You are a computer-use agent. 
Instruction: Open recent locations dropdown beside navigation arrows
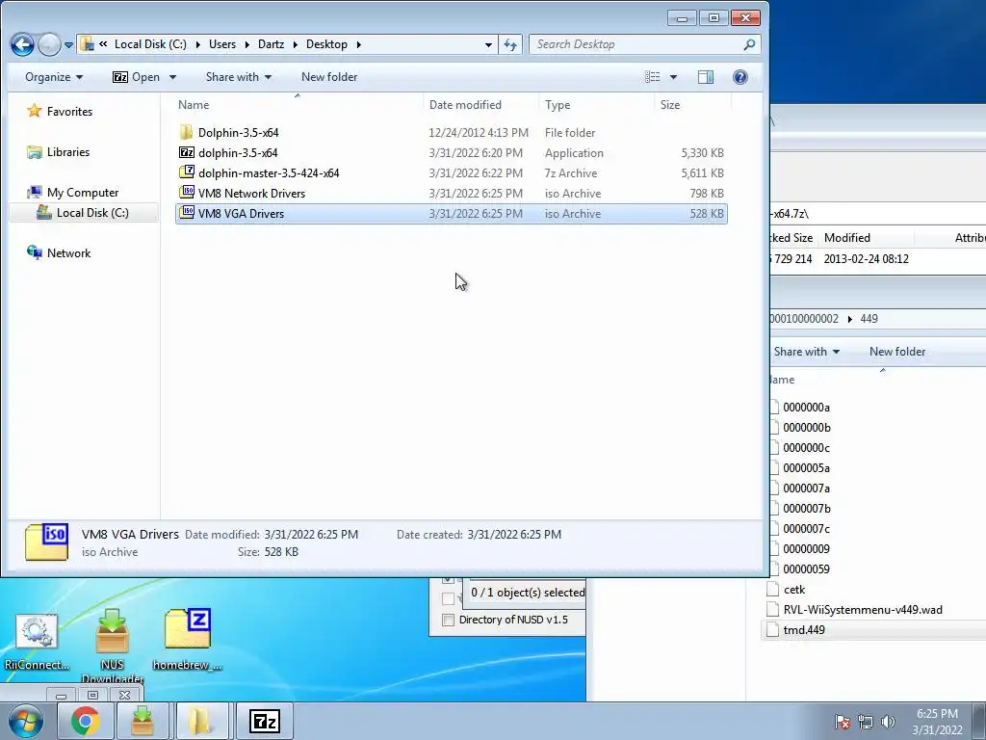point(68,45)
